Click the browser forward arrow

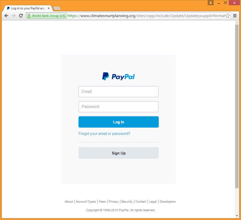click(14, 16)
